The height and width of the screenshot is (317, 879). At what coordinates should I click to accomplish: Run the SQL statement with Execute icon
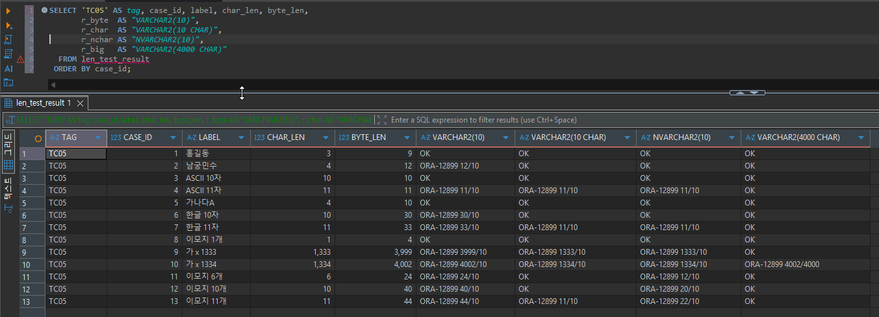(x=9, y=11)
